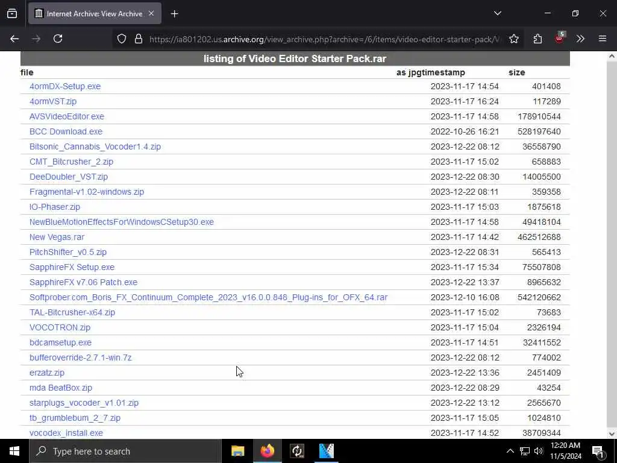Open mda BeatBox.zip link

[61, 388]
